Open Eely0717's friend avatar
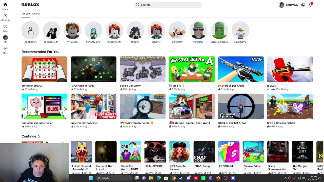This screenshot has height=182, width=324. click(156, 30)
